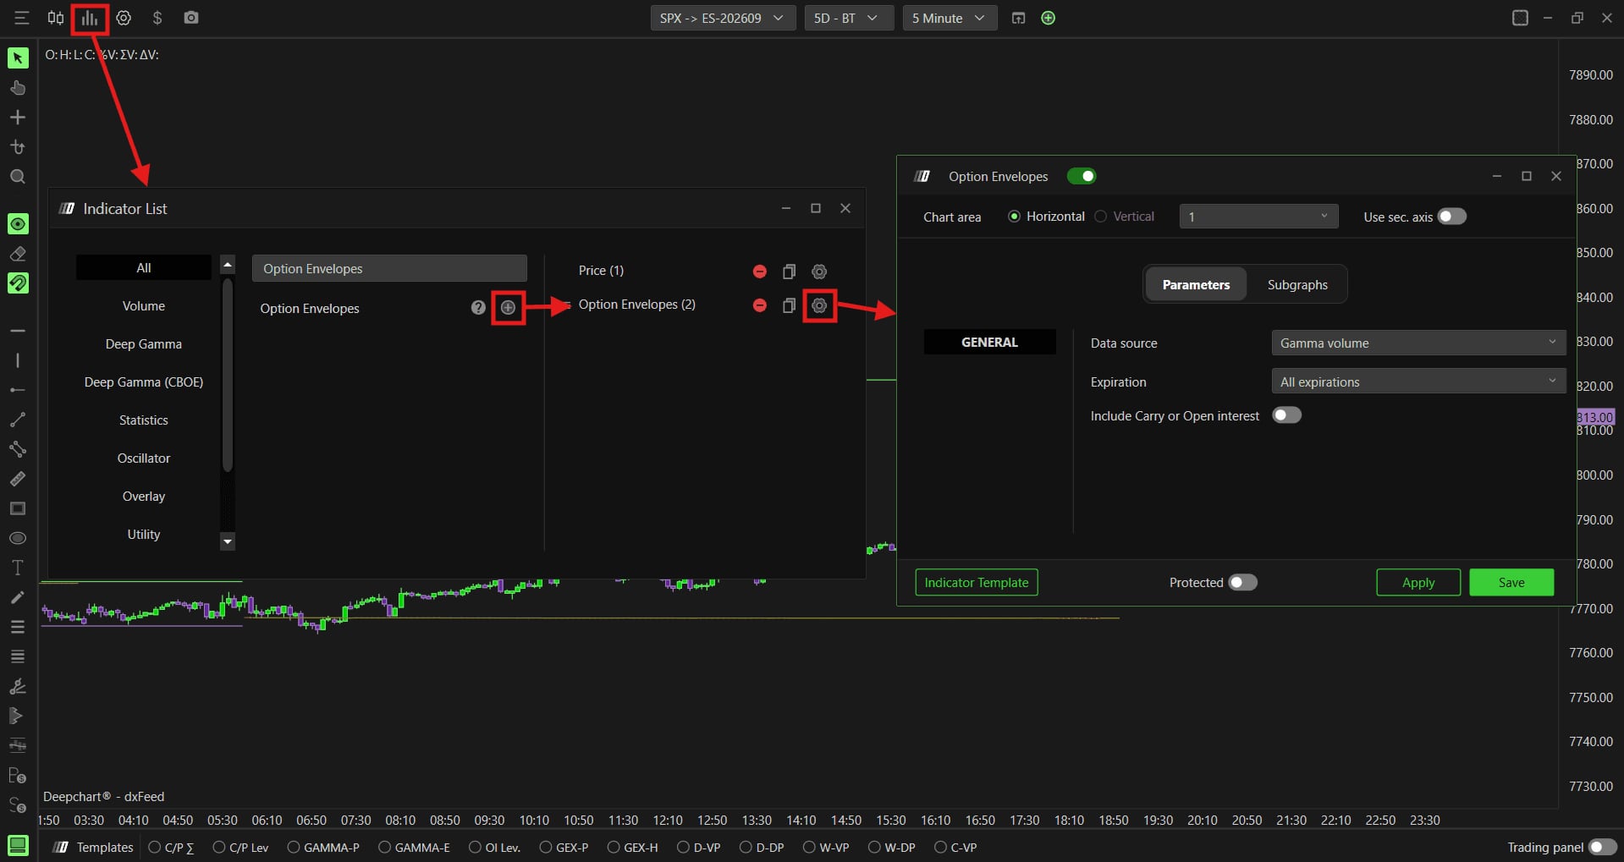Viewport: 1624px width, 862px height.
Task: Switch to the Subgraphs tab
Action: point(1297,284)
